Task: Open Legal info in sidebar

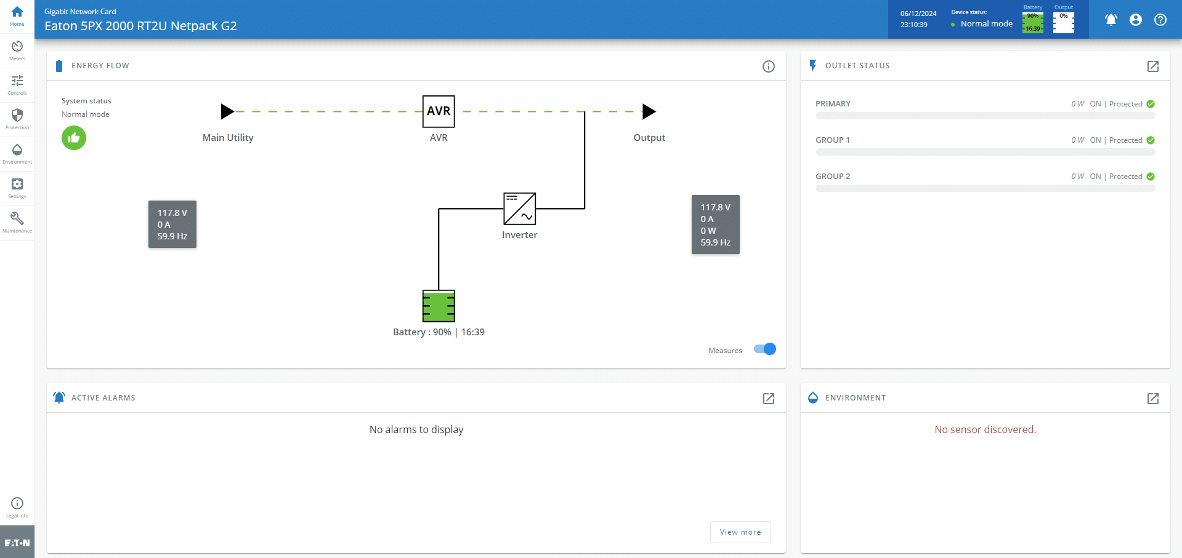Action: pyautogui.click(x=17, y=508)
